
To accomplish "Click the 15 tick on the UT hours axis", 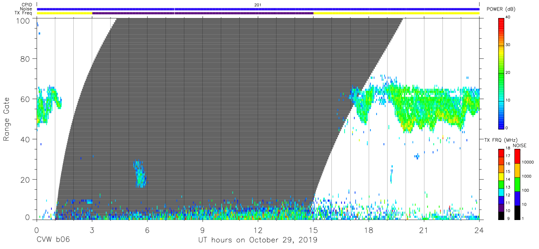I will 313,230.
